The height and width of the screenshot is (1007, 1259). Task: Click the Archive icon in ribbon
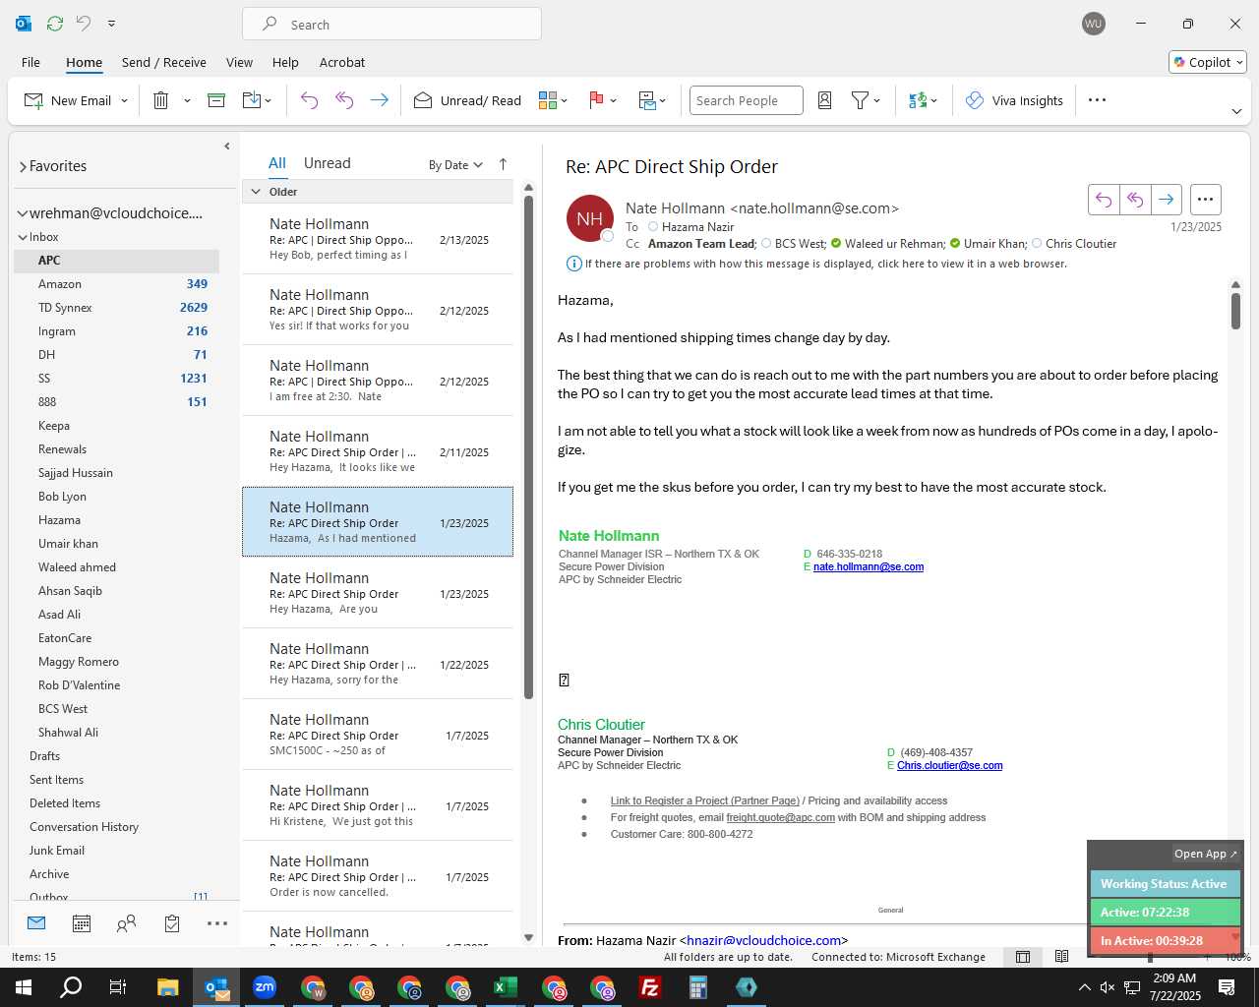click(216, 100)
